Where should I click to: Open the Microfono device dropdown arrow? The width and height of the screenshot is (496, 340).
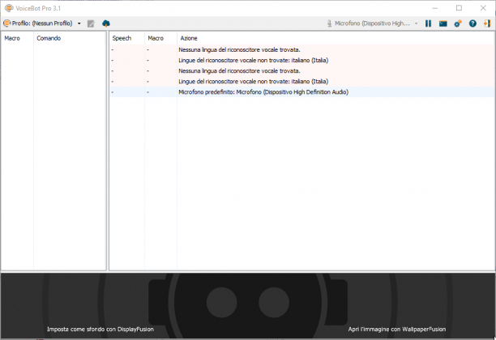(417, 23)
